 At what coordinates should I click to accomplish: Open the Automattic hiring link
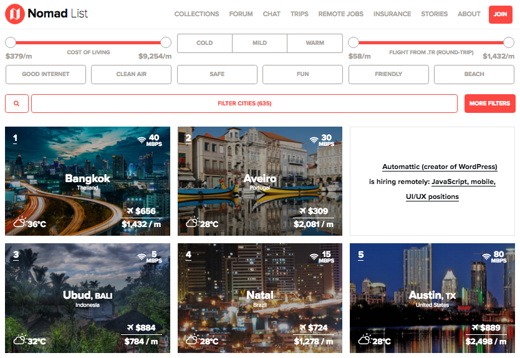439,167
